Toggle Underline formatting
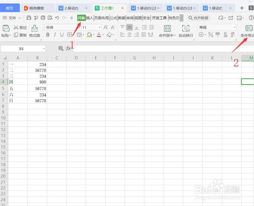Viewport: 254px width, 206px height. click(62, 35)
